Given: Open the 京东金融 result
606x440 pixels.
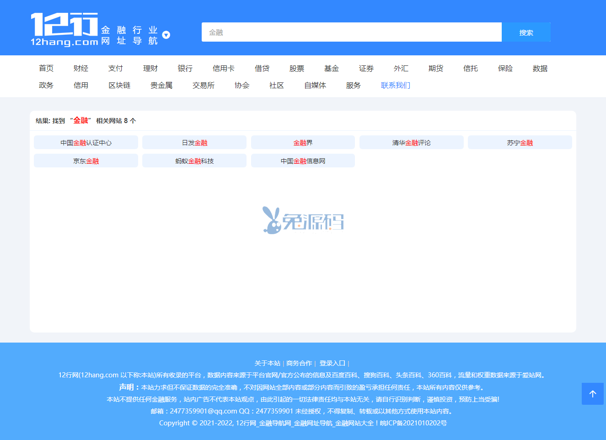Looking at the screenshot, I should (x=86, y=161).
